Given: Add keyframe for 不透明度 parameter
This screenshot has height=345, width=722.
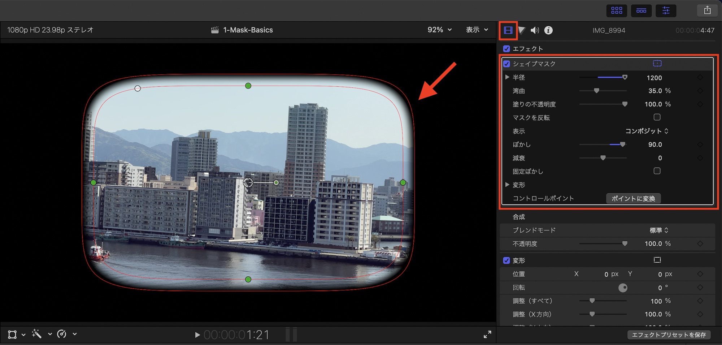Looking at the screenshot, I should (x=700, y=244).
